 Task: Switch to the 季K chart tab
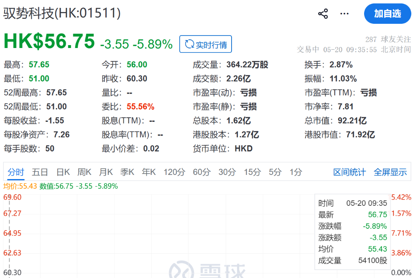click(x=127, y=172)
